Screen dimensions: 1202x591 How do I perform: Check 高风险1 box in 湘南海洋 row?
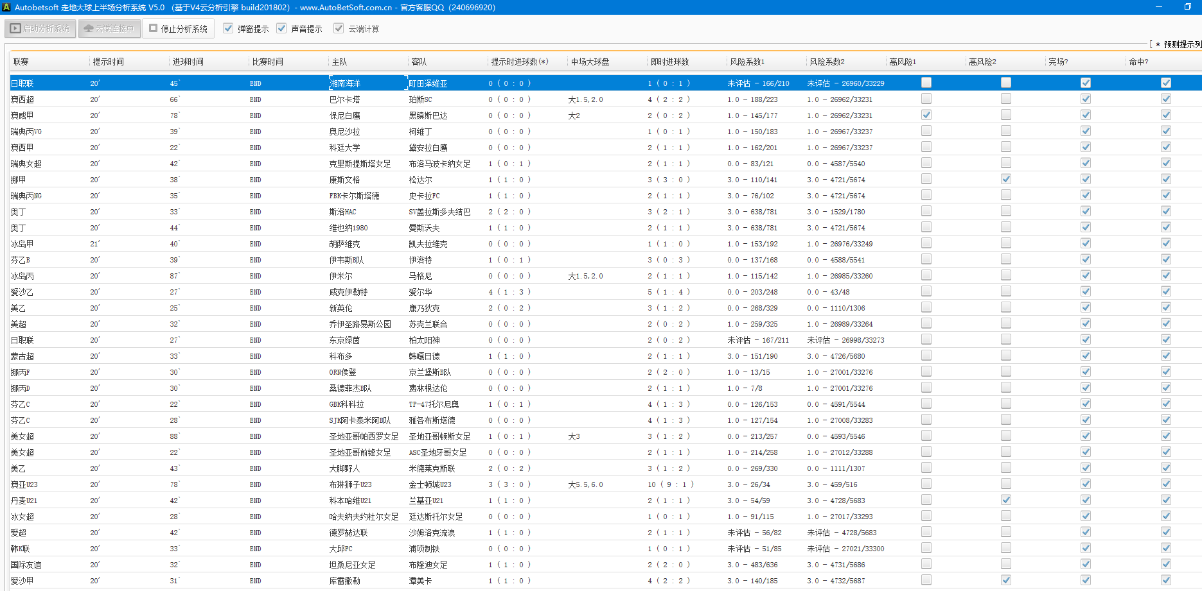coord(926,83)
